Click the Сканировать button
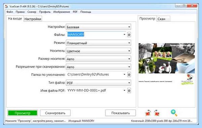 [x=55, y=113]
